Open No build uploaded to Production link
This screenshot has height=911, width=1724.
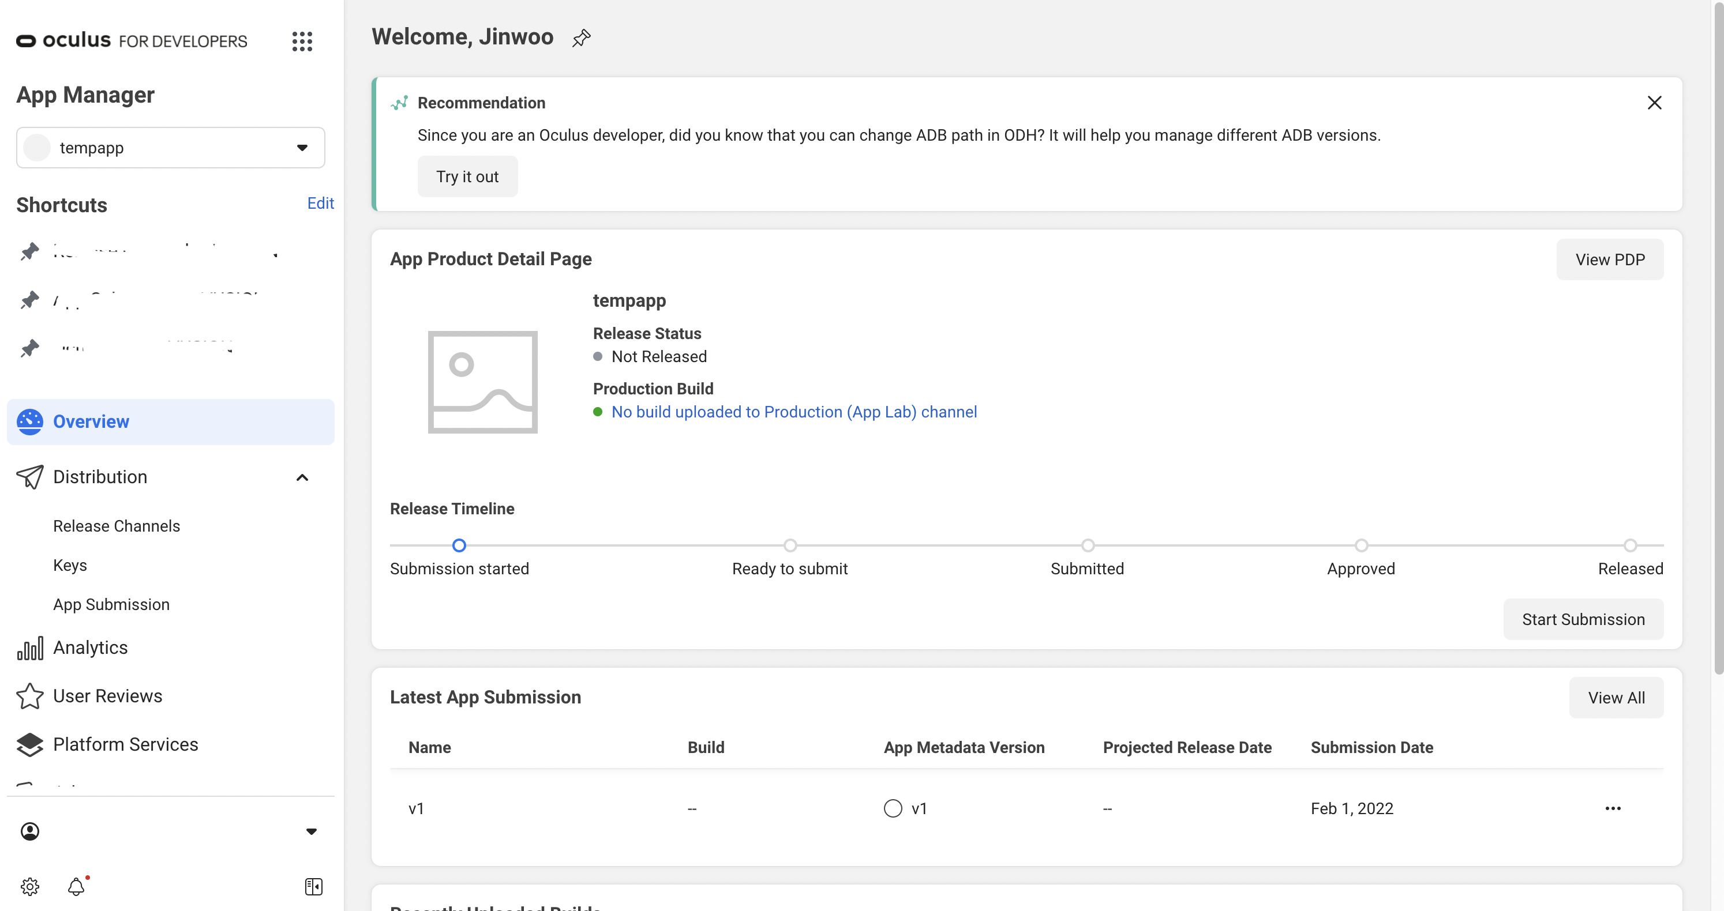(794, 412)
